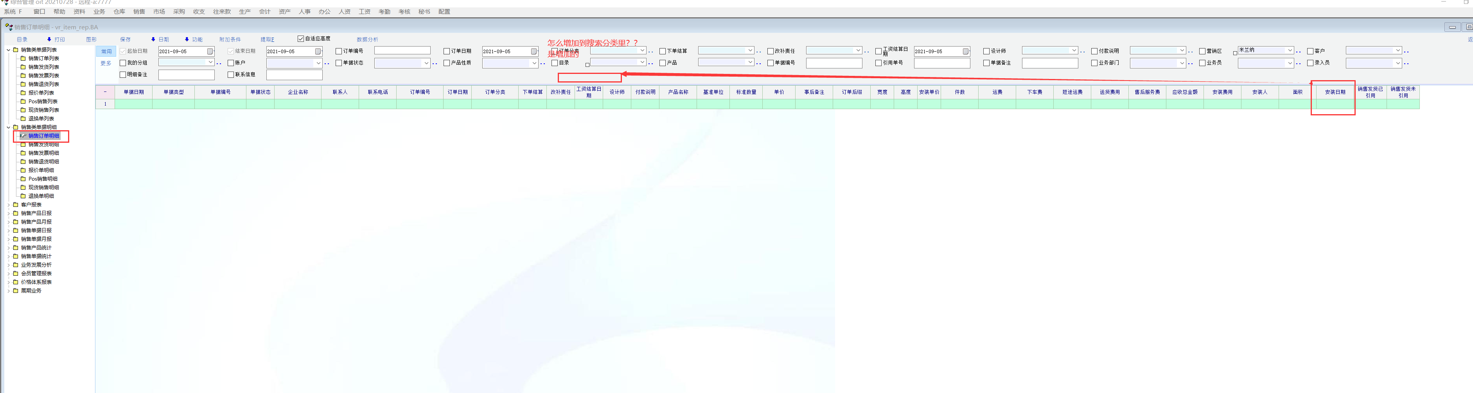Enable the 订单编号 filter checkbox
This screenshot has height=393, width=1473.
click(x=338, y=52)
